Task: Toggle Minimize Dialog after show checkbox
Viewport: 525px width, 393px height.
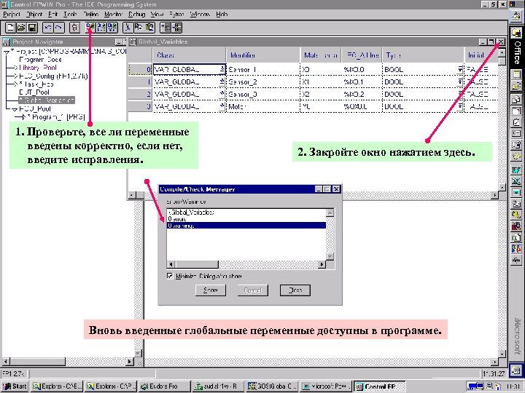Action: click(170, 276)
